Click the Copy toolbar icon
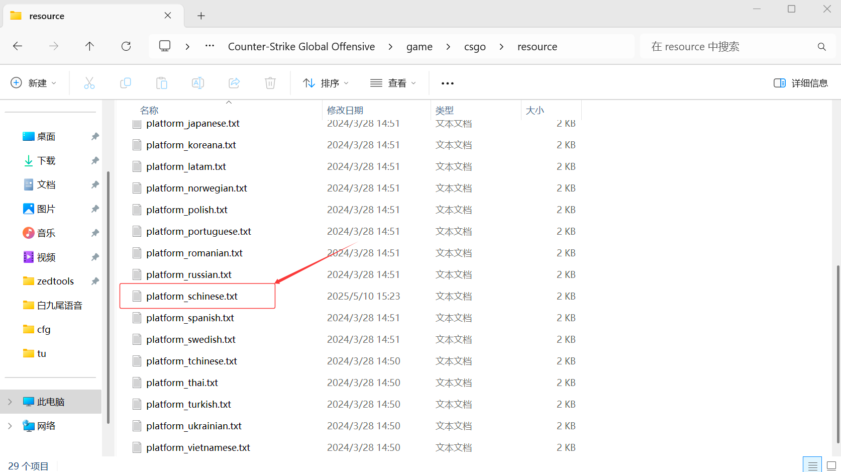Viewport: 841px width, 472px height. click(126, 83)
